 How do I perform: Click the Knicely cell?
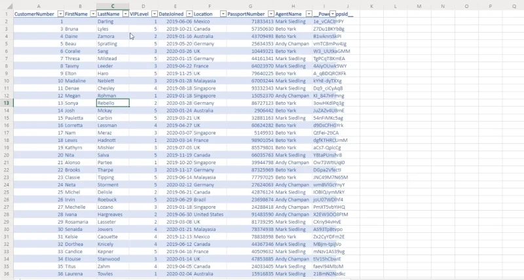[x=113, y=244]
